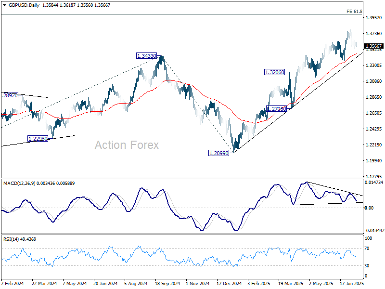Click the MACD(12,26,9) indicator label
The image size is (385, 289).
21,183
